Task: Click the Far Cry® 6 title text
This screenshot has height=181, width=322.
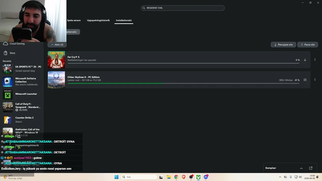Action: pos(73,57)
